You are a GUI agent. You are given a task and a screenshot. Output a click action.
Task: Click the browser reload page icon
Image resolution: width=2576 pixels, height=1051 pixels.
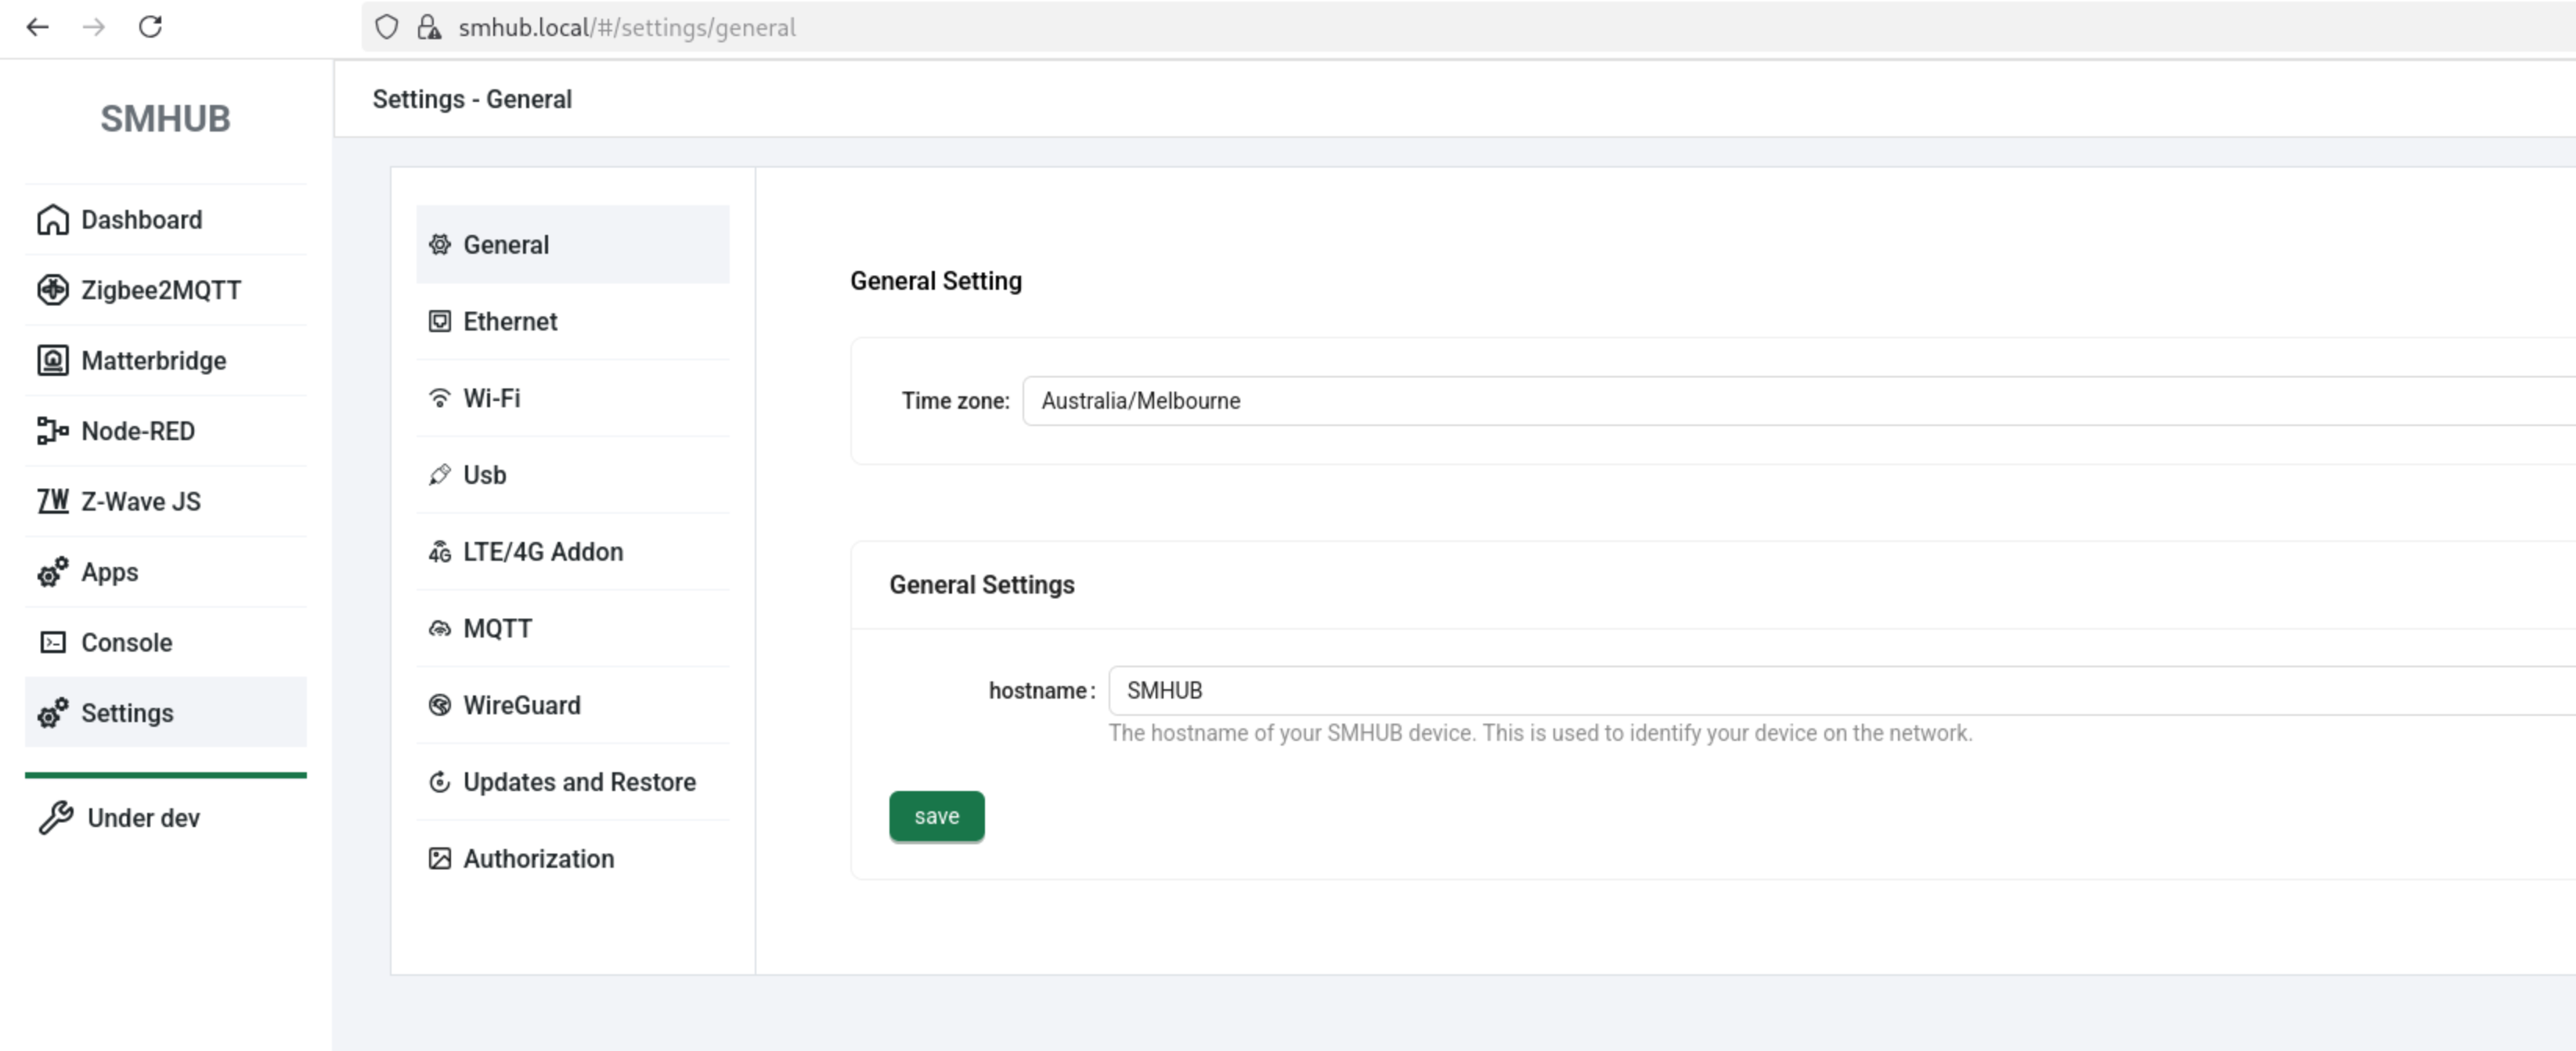point(150,27)
